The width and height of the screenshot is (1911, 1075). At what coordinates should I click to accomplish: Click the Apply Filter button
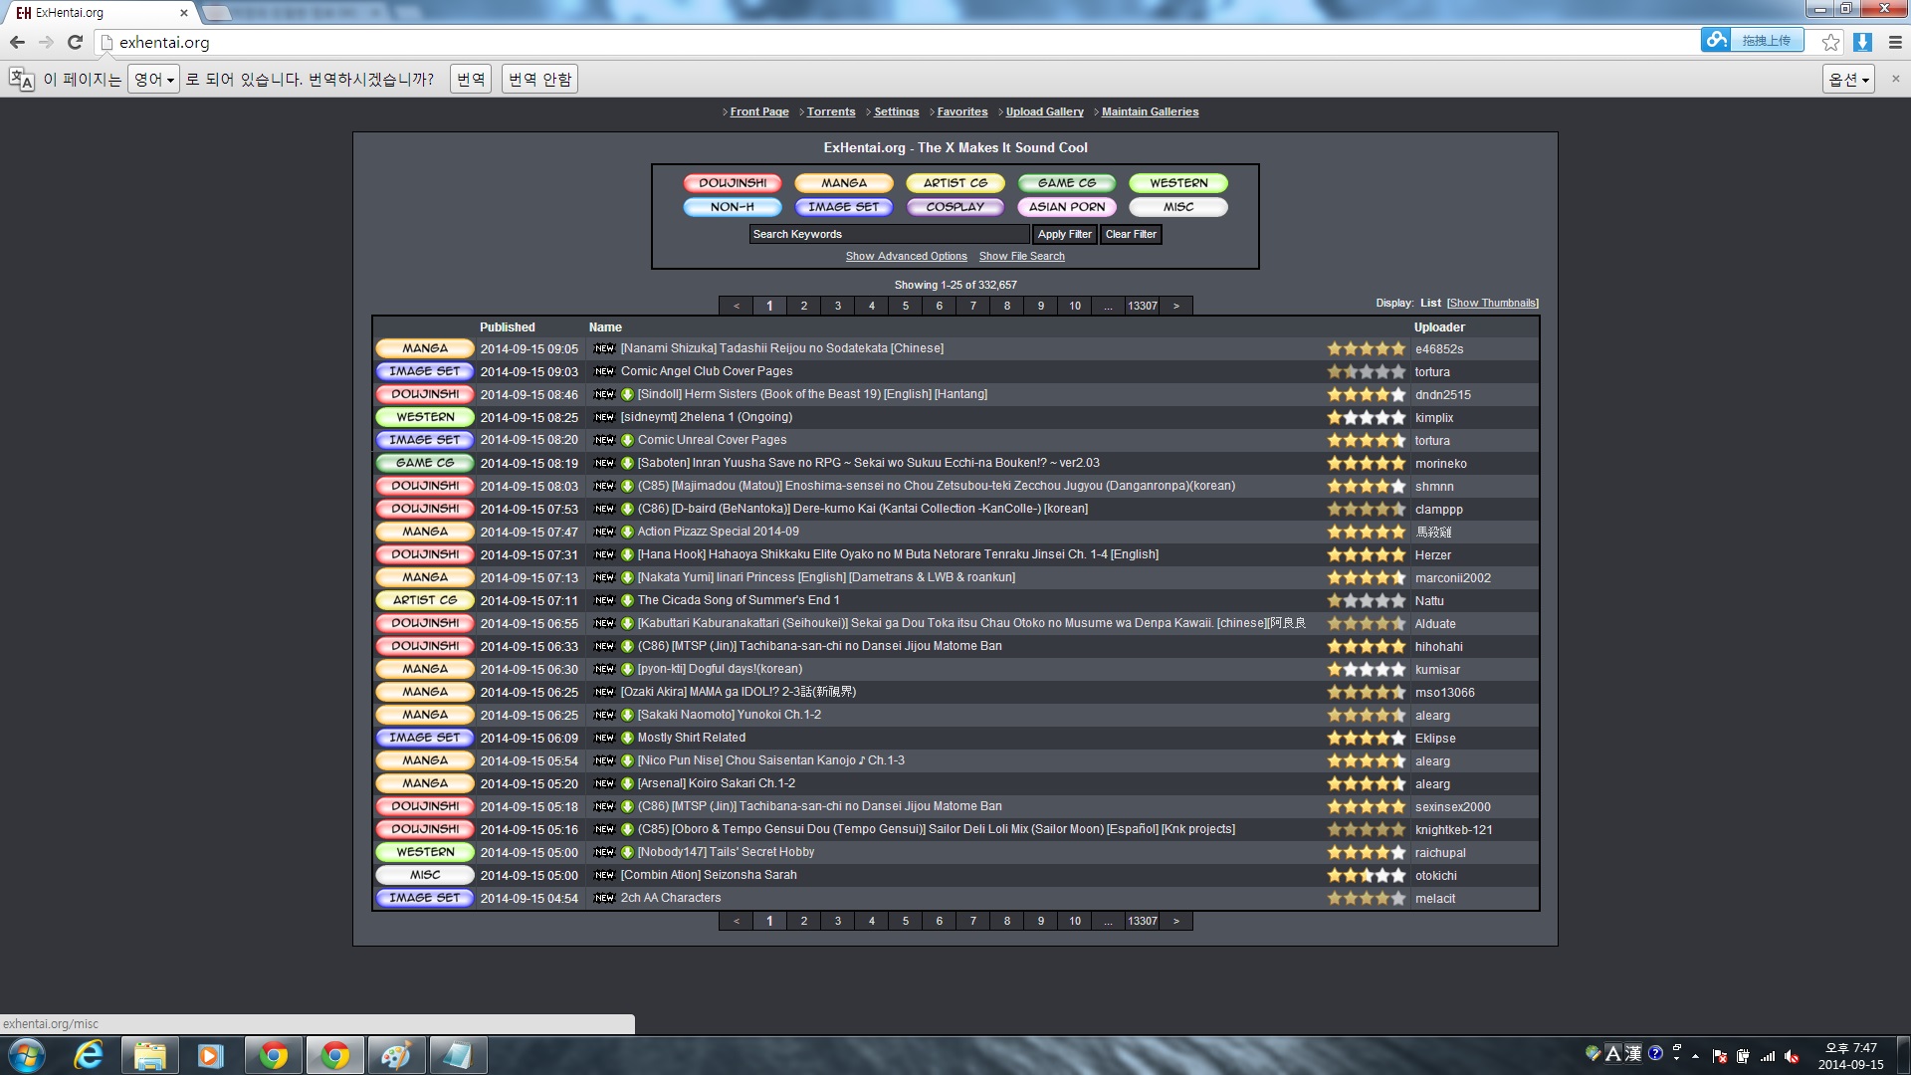tap(1065, 235)
